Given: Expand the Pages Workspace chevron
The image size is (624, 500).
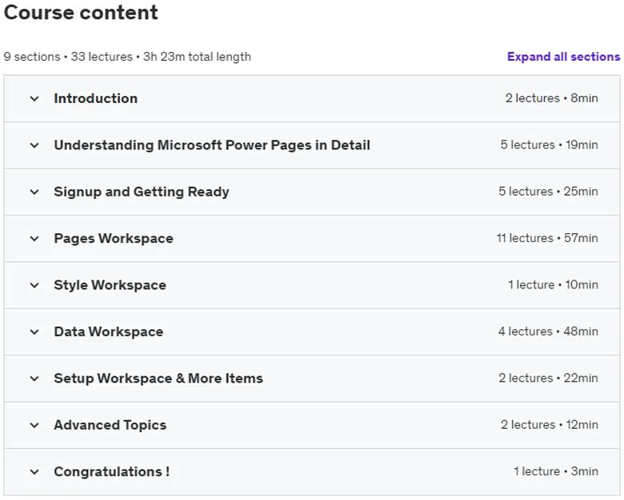Looking at the screenshot, I should (34, 239).
